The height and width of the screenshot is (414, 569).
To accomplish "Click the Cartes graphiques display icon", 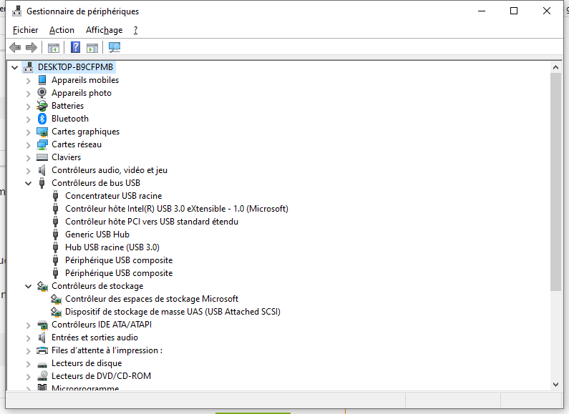I will 42,132.
